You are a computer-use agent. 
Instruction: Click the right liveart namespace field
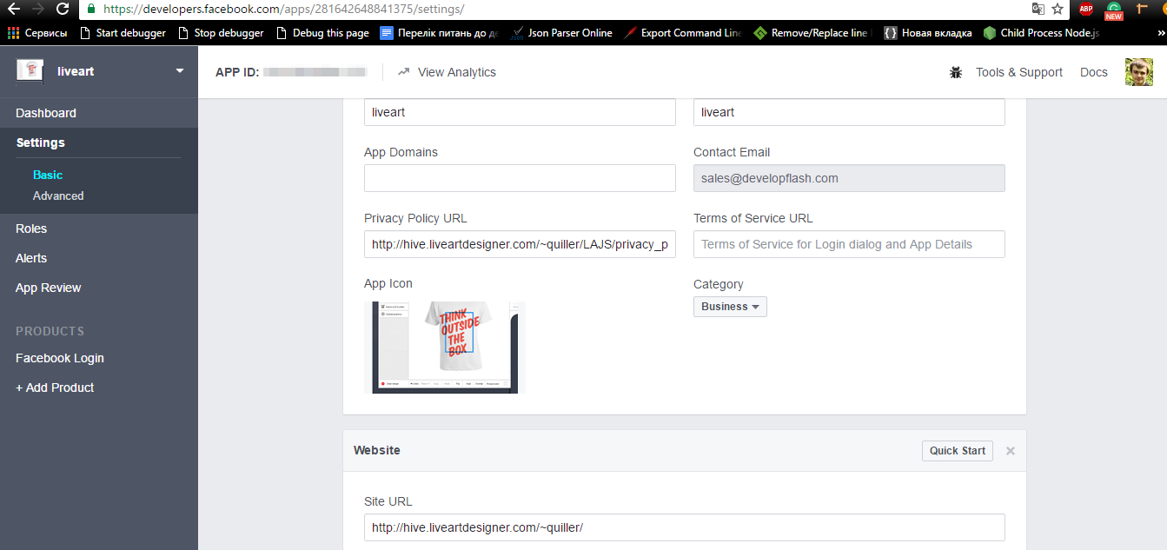[x=849, y=112]
